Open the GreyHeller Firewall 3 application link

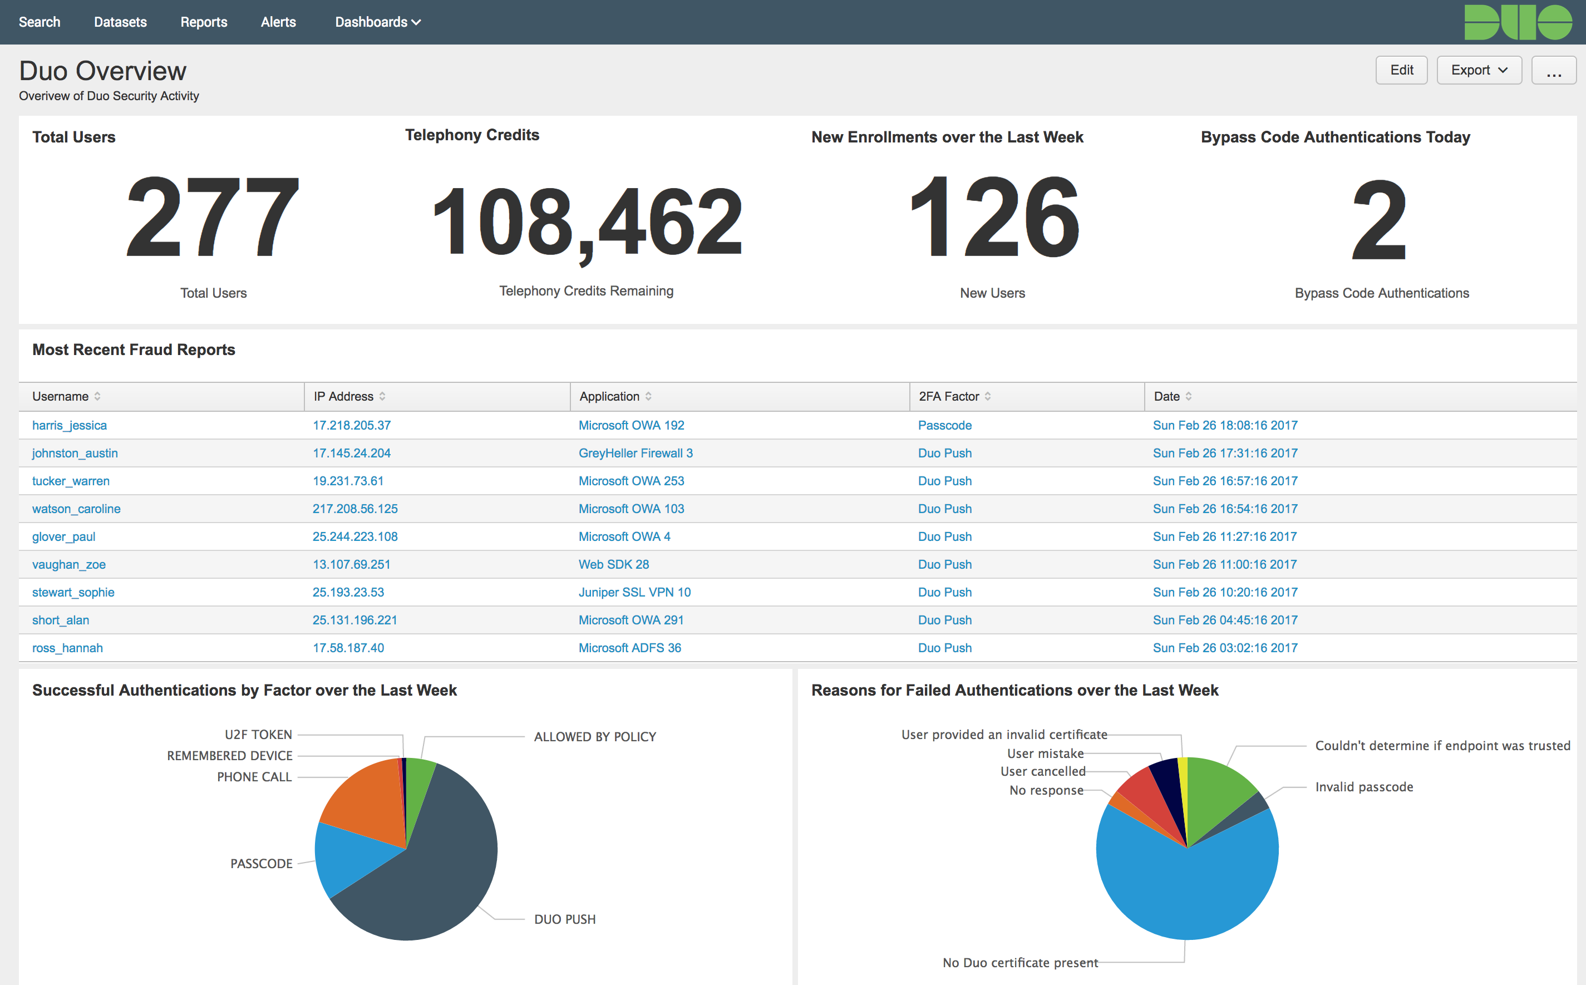tap(635, 453)
